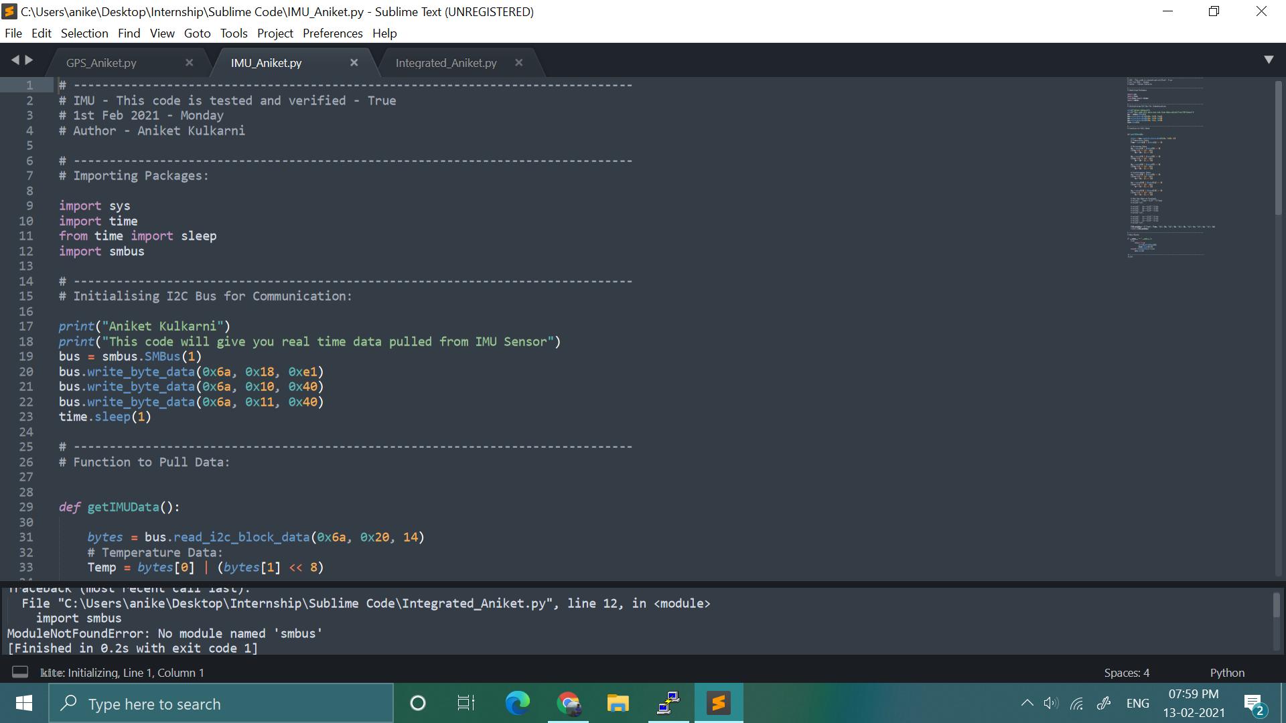
Task: Switch to the GPS_Aniket.py tab
Action: [x=101, y=62]
